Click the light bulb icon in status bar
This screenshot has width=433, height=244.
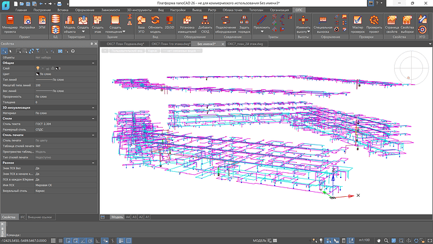point(321,241)
